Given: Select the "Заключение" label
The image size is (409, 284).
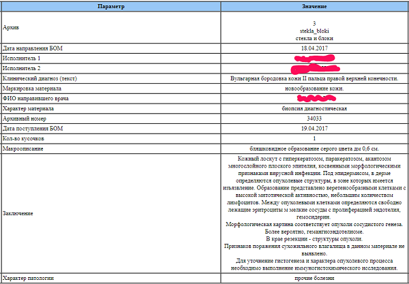Looking at the screenshot, I should (18, 214).
